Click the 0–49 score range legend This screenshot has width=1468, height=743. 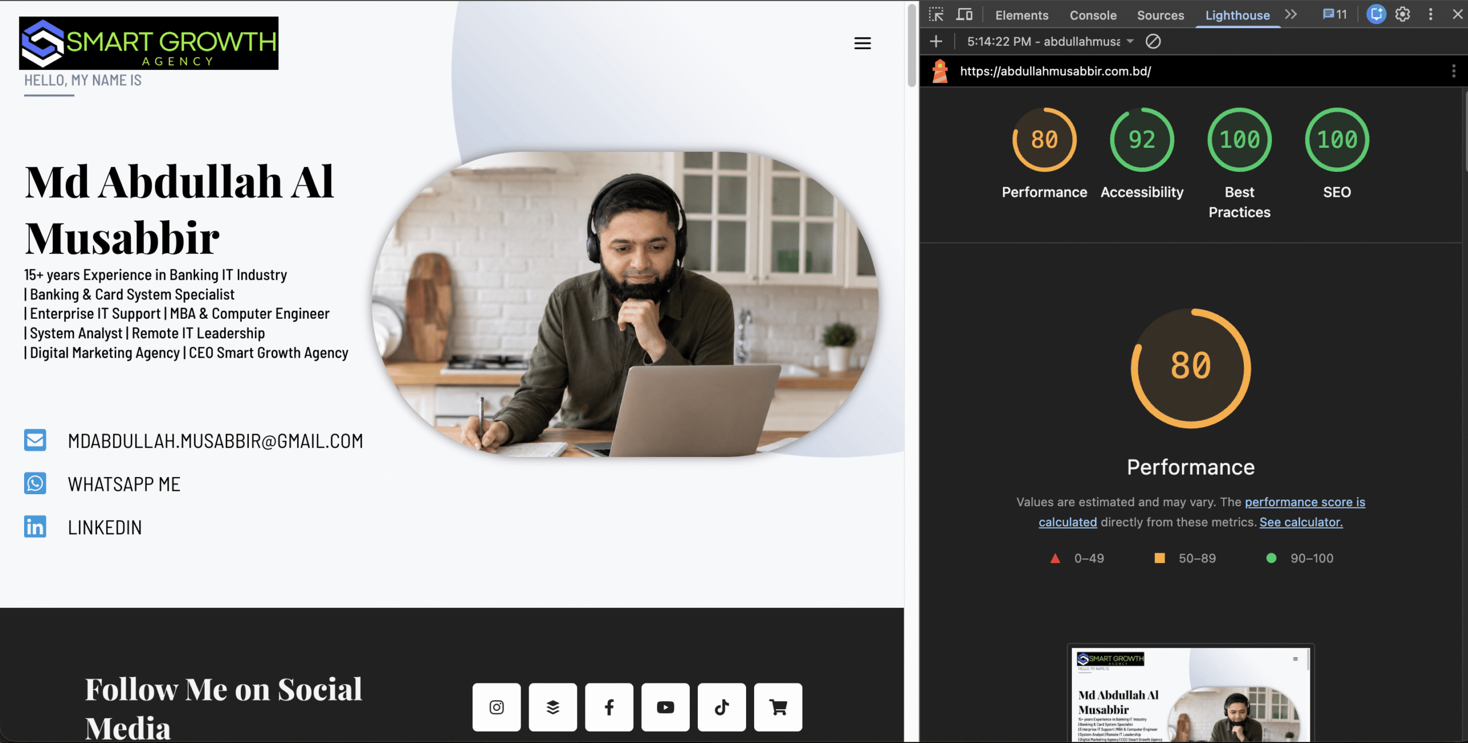(1077, 558)
